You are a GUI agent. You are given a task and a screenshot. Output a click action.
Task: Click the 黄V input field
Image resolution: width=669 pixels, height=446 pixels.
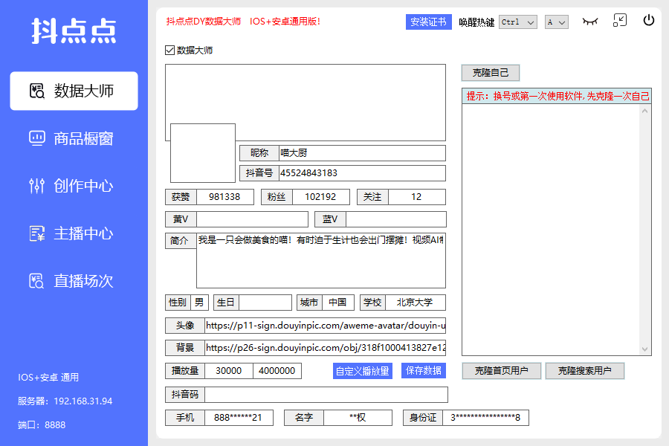252,219
